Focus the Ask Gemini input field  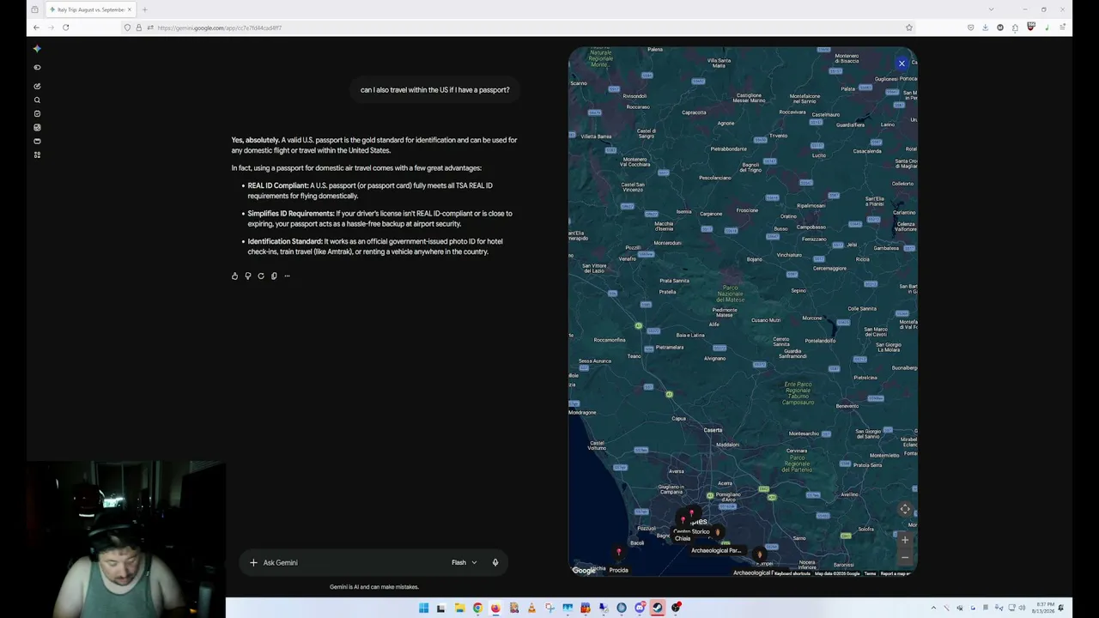coord(352,562)
